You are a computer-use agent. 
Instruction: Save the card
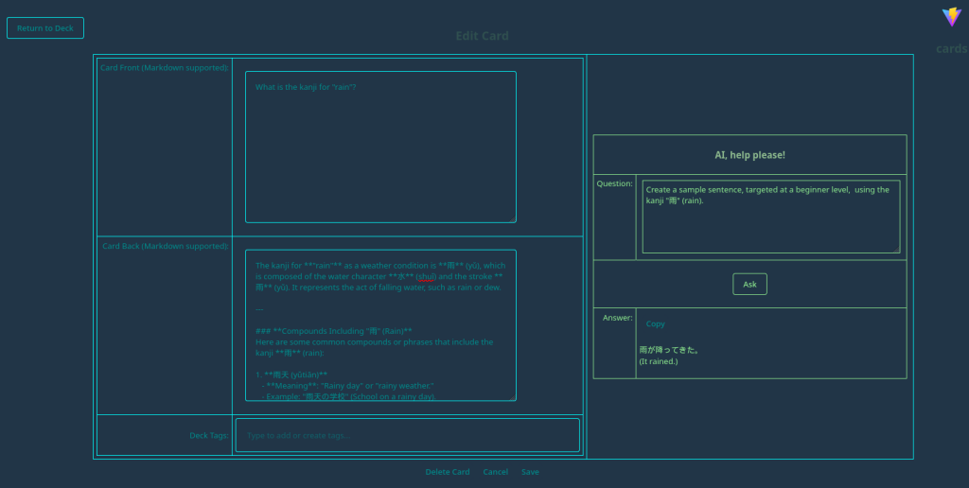530,472
